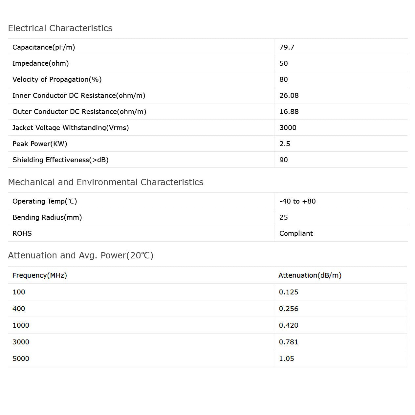This screenshot has height=415, width=415.
Task: Click the Velocity of Propagation(%) label
Action: pyautogui.click(x=57, y=79)
